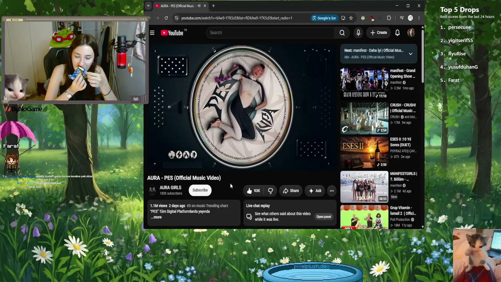501x282 pixels.
Task: Click persecuee in Top 5 Drops overlay
Action: (460, 27)
